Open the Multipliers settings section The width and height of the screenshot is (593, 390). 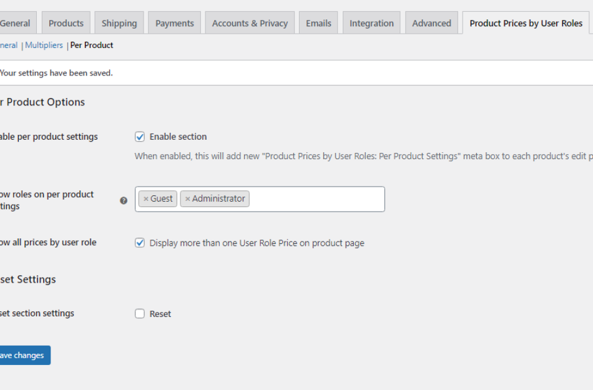tap(44, 45)
